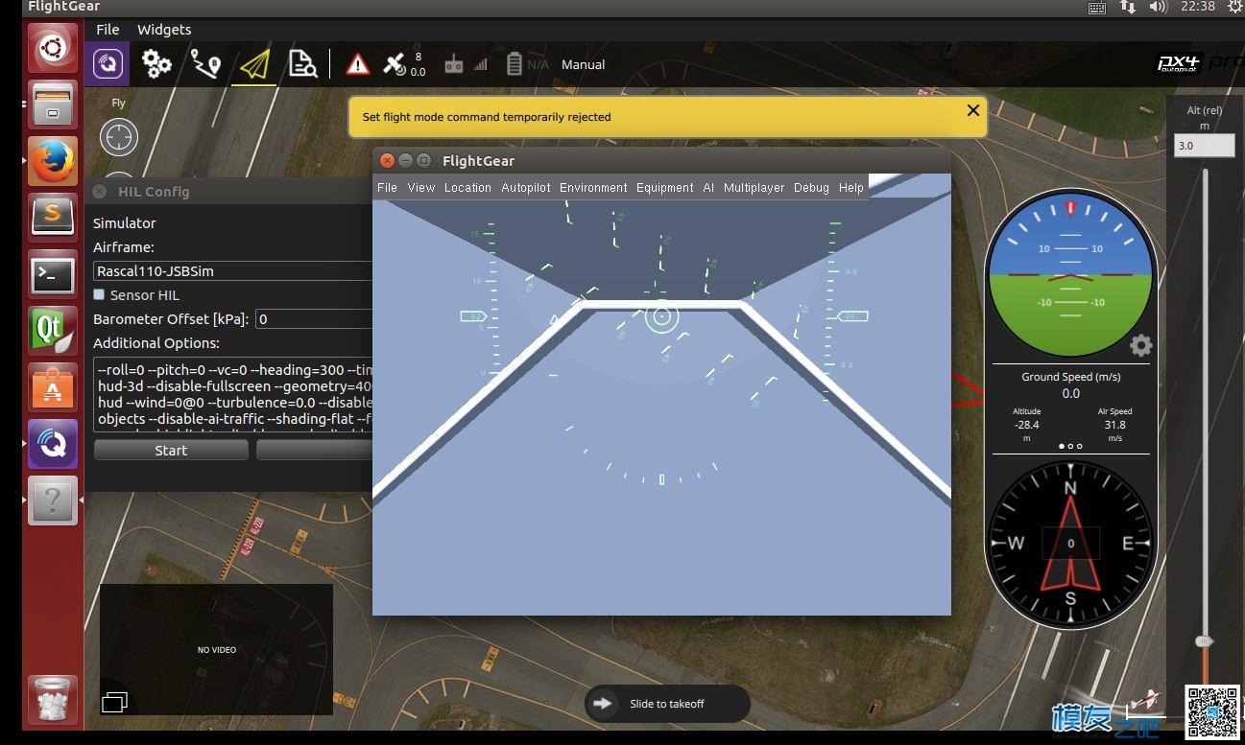Open the Plan waypoint view icon

click(x=205, y=64)
